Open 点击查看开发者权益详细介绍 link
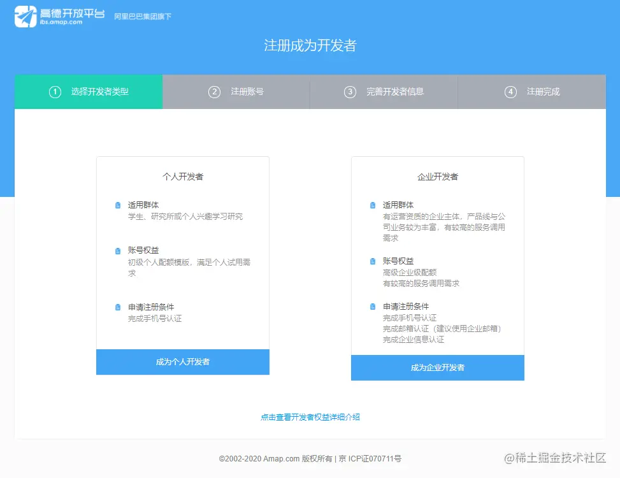 [310, 416]
